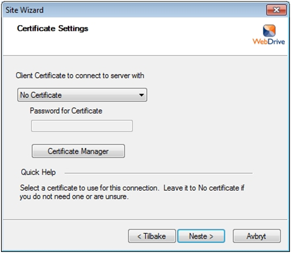Click the No Certificate text in combo

point(41,95)
